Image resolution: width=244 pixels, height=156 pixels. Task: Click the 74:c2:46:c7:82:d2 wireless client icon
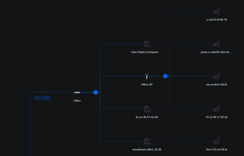pos(216,109)
